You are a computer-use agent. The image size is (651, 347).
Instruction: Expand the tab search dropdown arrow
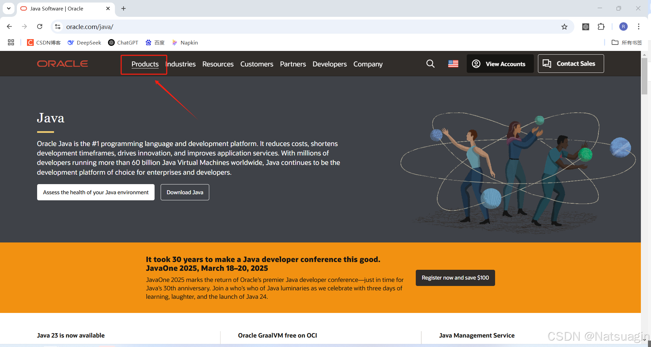point(9,8)
